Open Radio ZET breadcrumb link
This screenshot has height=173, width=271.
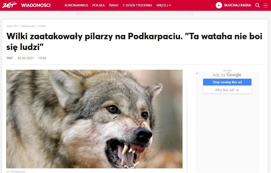pyautogui.click(x=12, y=26)
